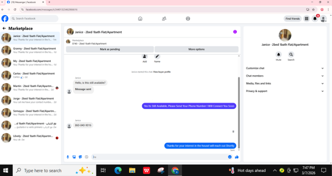This screenshot has height=176, width=332.
Task: Click More options button
Action: pyautogui.click(x=197, y=49)
